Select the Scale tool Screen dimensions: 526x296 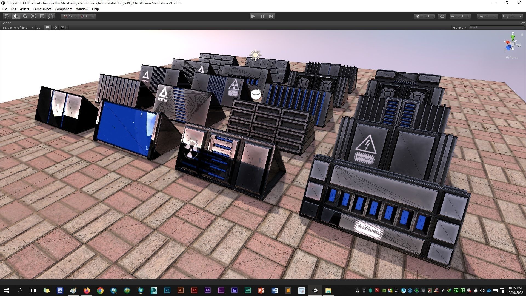pos(33,16)
